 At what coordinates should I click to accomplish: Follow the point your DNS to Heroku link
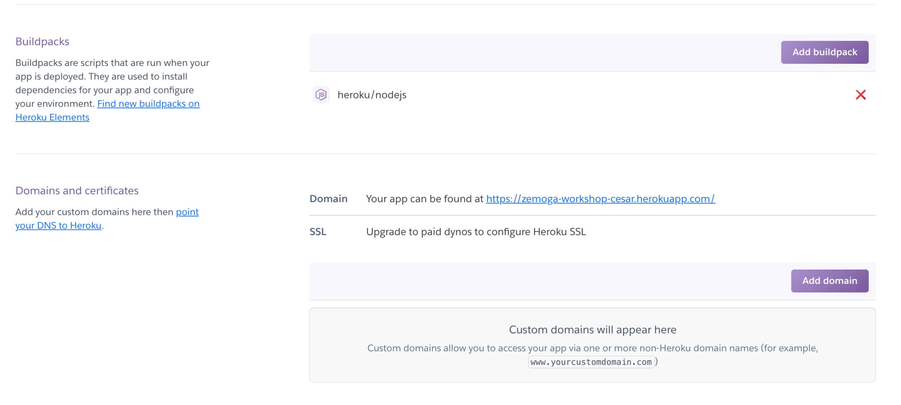(x=58, y=225)
